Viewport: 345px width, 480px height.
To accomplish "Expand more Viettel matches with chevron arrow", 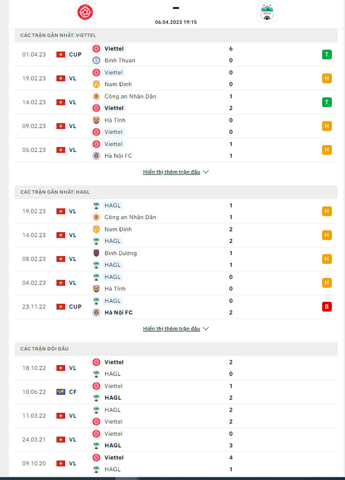I will click(x=206, y=172).
